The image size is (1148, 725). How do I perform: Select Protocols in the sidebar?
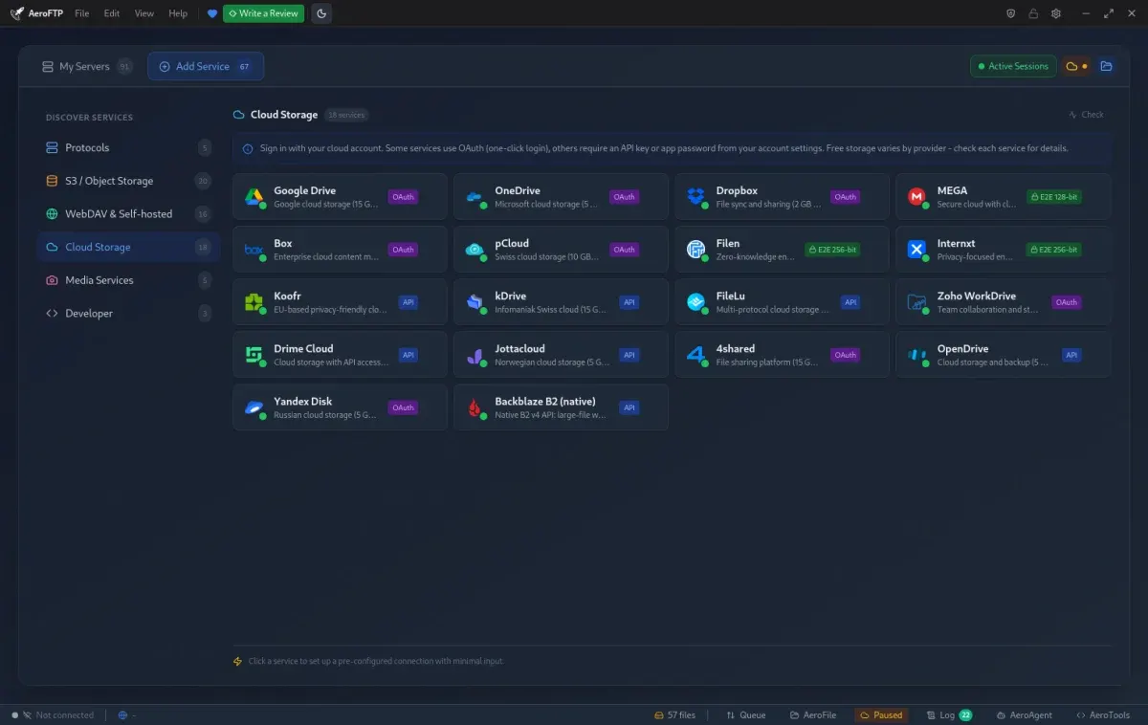tap(128, 148)
